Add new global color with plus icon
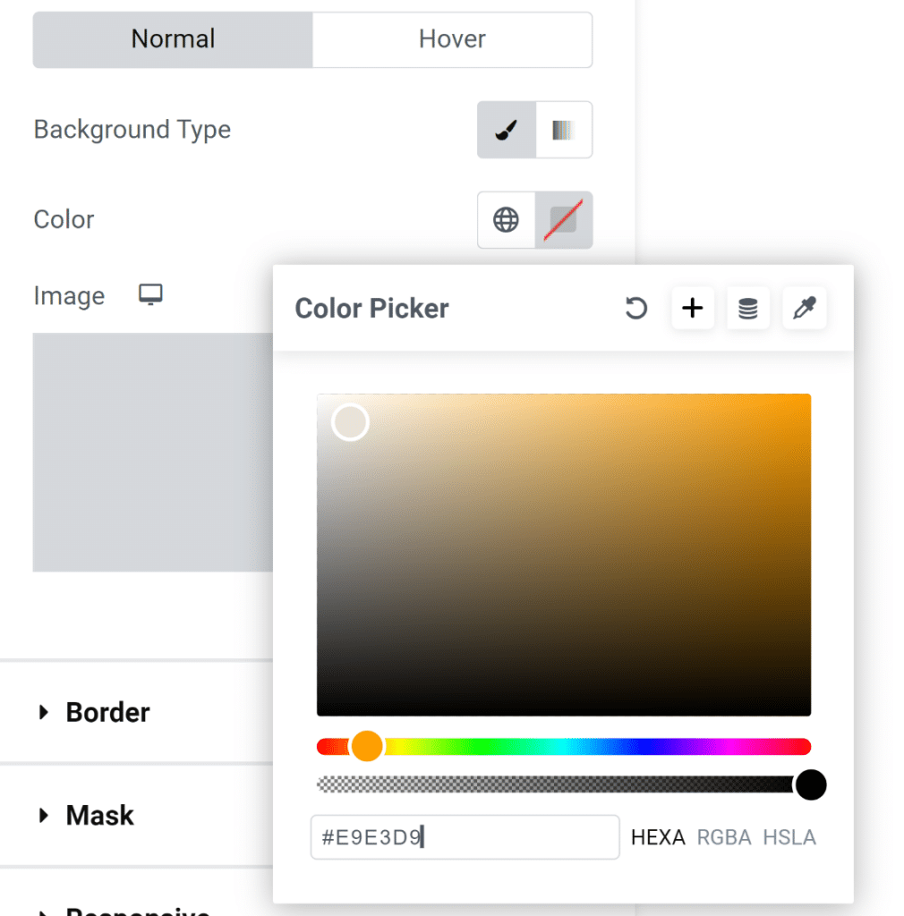904x916 pixels. 693,309
